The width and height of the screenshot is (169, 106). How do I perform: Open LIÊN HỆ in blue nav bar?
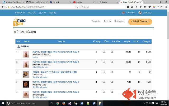pyautogui.click(x=53, y=13)
